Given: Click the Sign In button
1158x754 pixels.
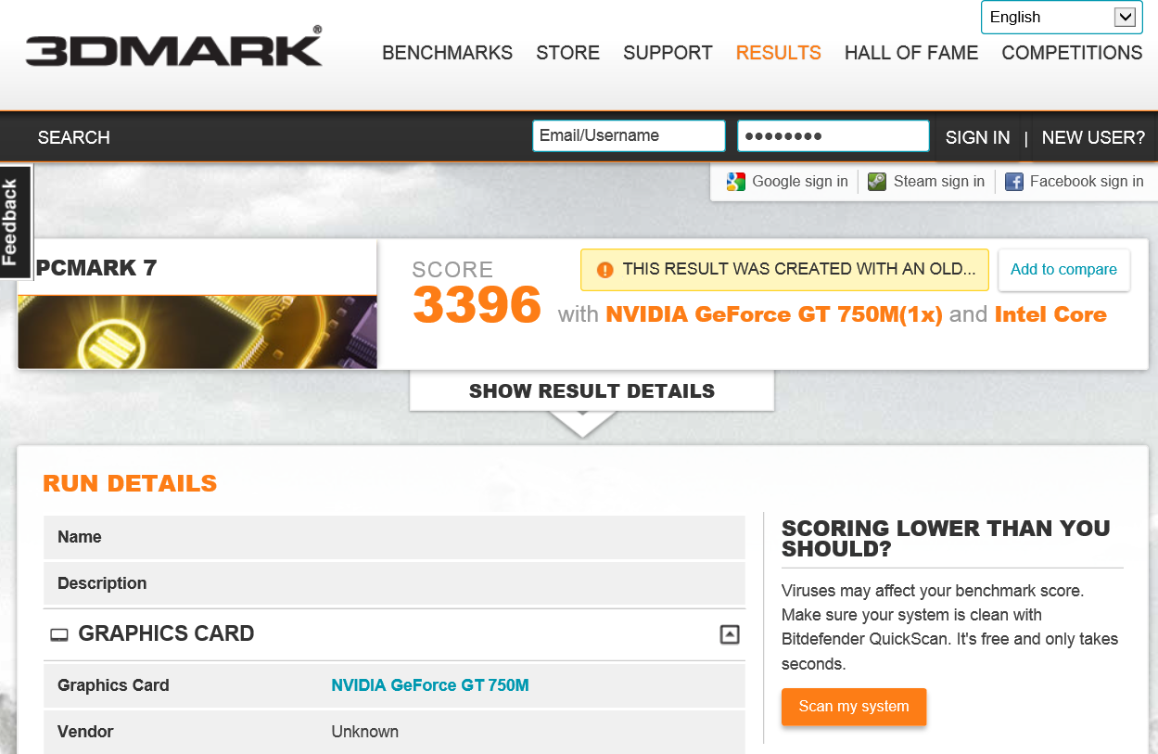Looking at the screenshot, I should [977, 137].
